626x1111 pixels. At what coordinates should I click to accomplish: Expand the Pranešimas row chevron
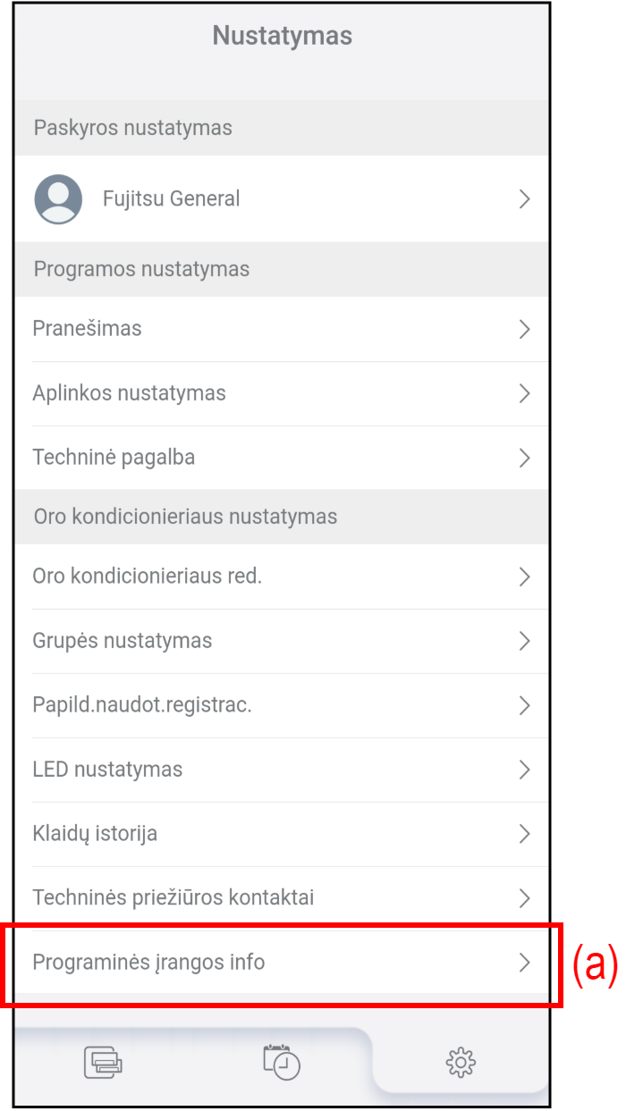click(x=525, y=329)
